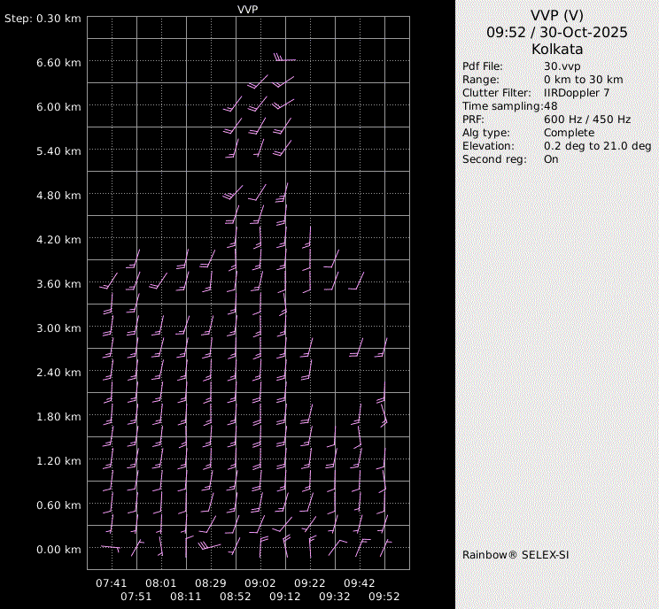Click the ground-level wind barb at 07:41

pos(110,548)
